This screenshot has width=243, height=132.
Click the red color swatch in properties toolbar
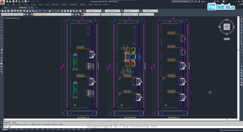(83, 14)
